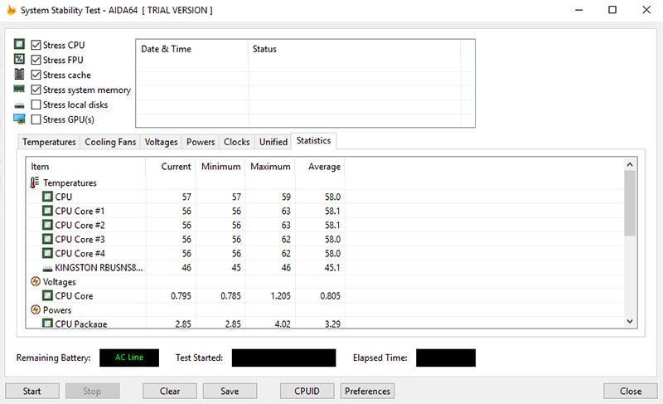
Task: Click the local disks drive icon
Action: pos(19,105)
